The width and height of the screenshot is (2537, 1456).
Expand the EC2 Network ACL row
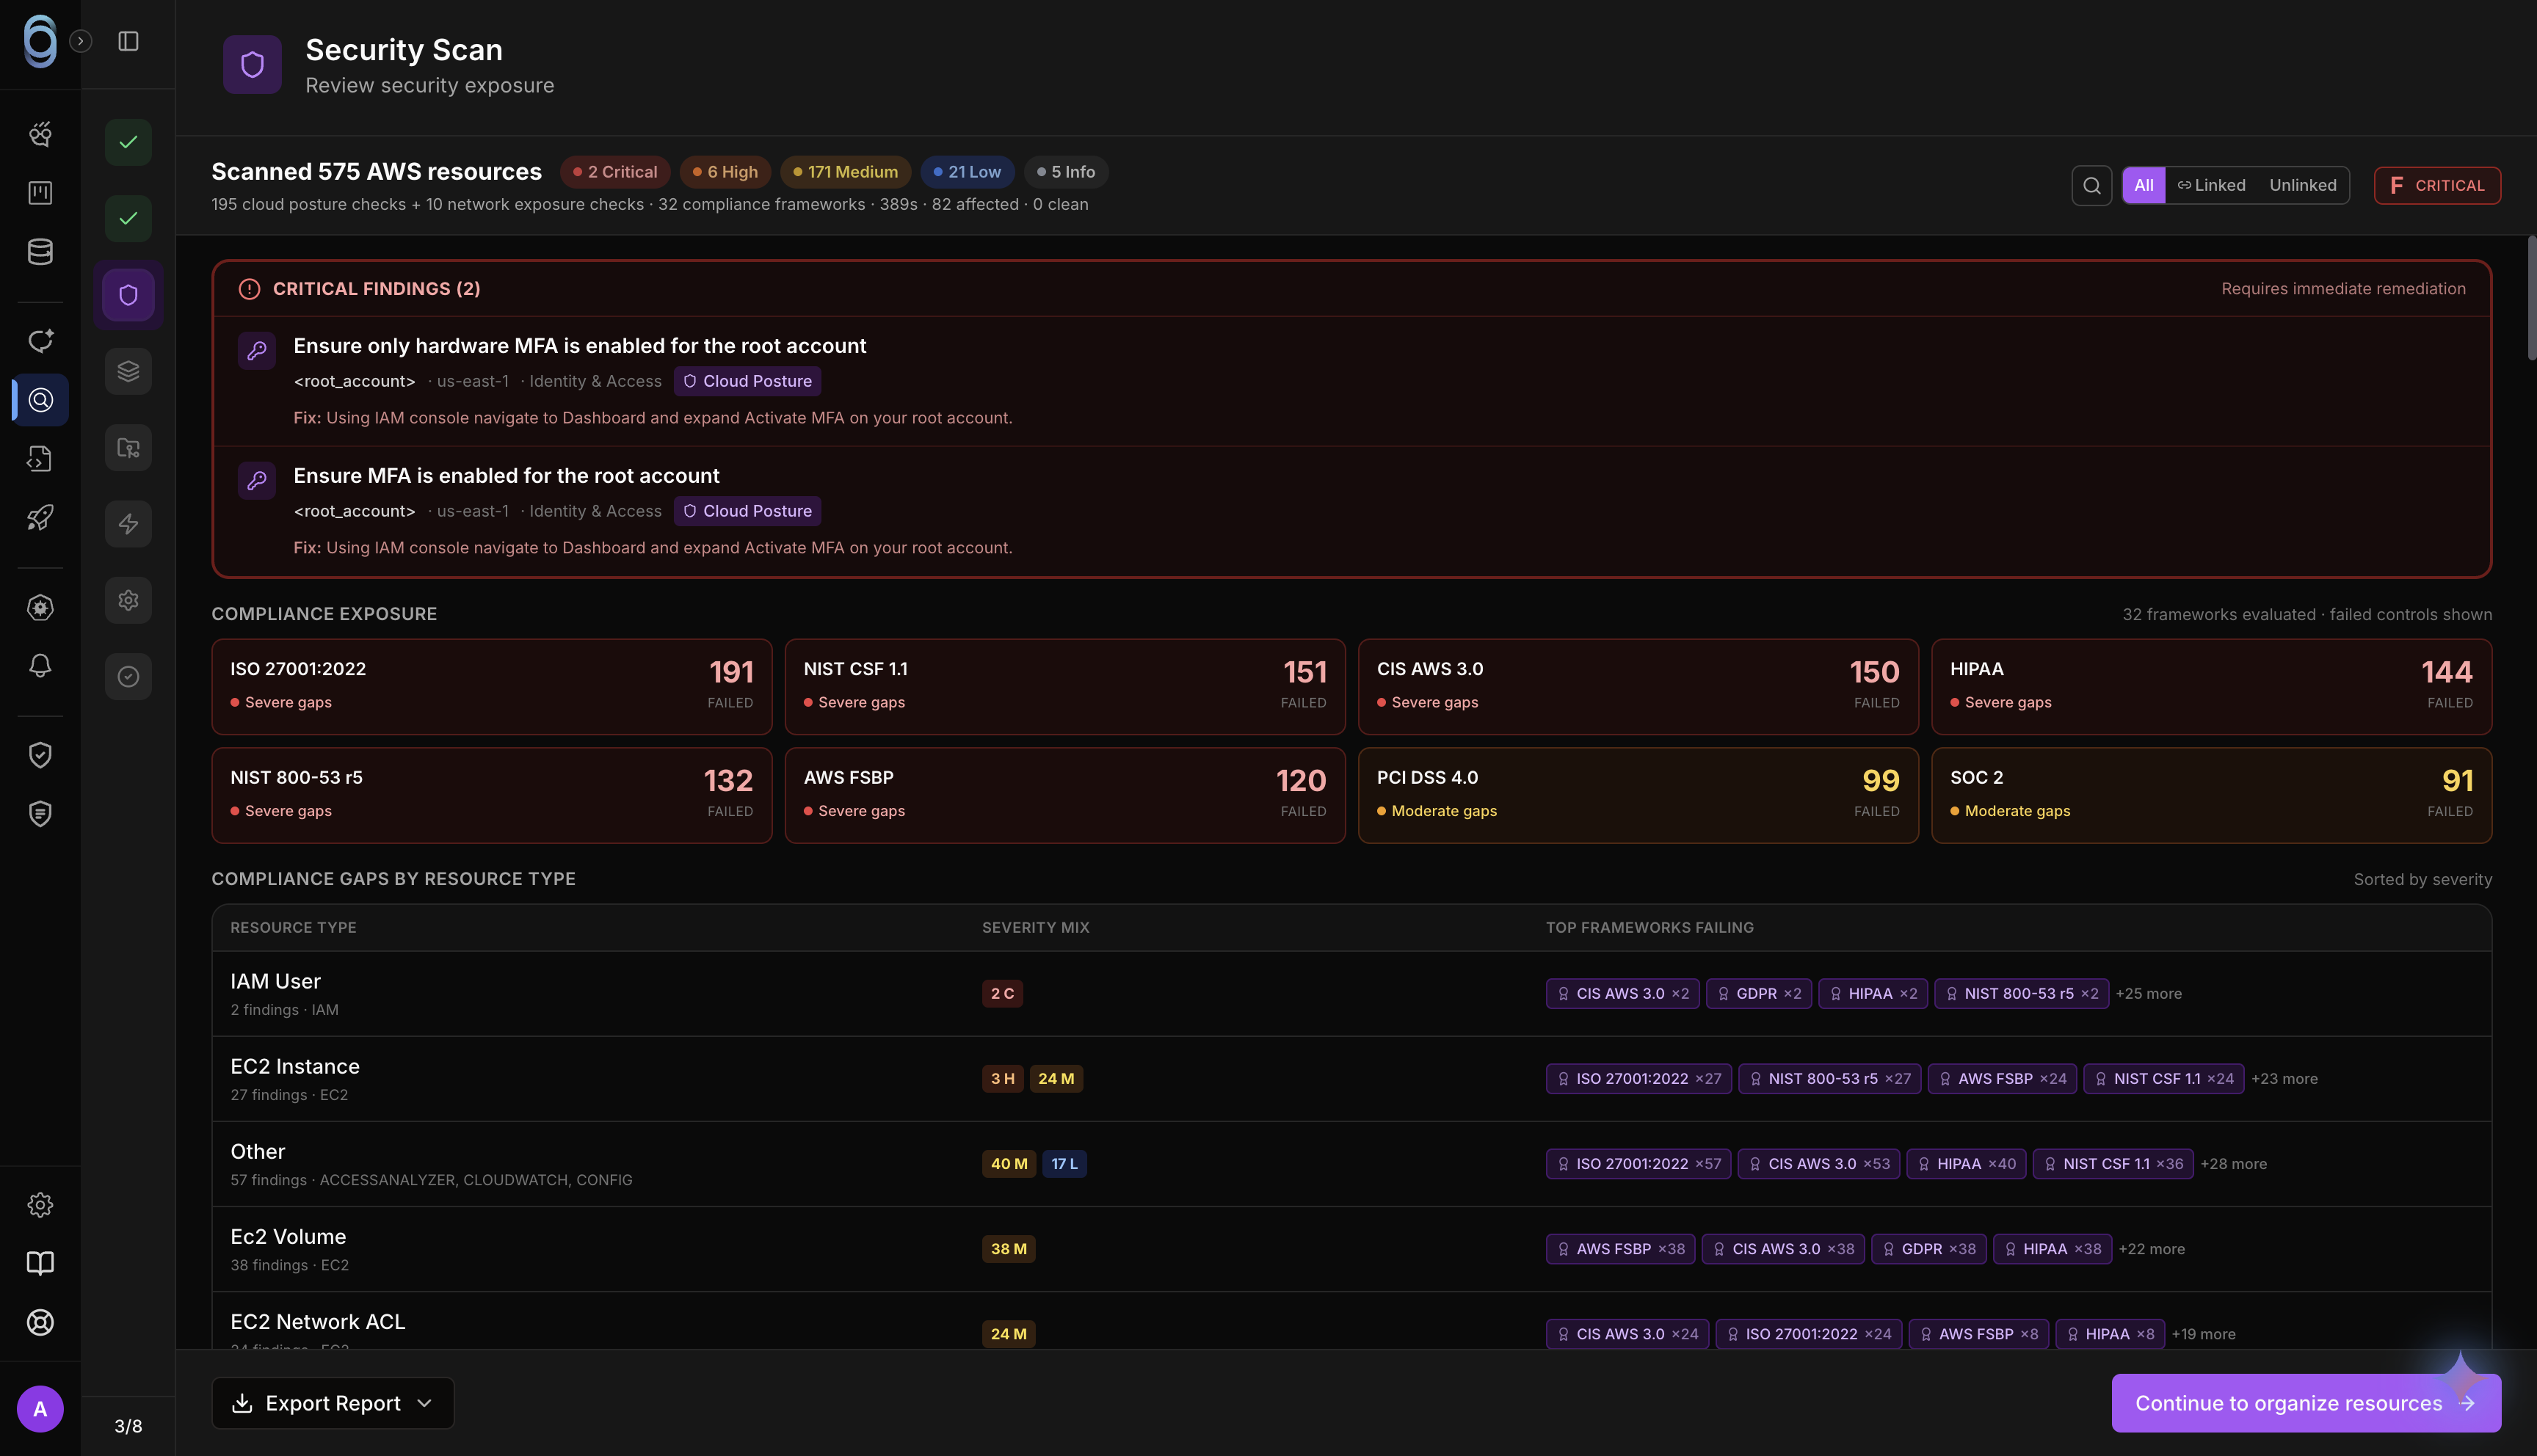[1352, 1322]
